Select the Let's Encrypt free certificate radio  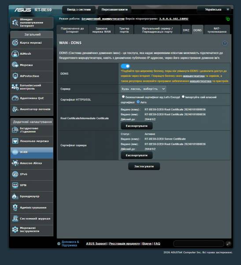click(x=123, y=97)
